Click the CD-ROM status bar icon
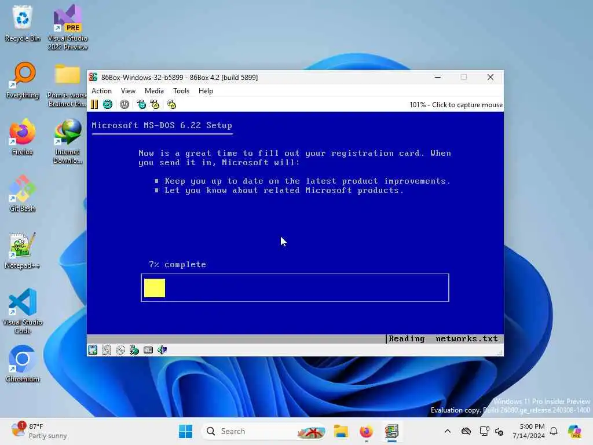593x445 pixels. (x=120, y=350)
